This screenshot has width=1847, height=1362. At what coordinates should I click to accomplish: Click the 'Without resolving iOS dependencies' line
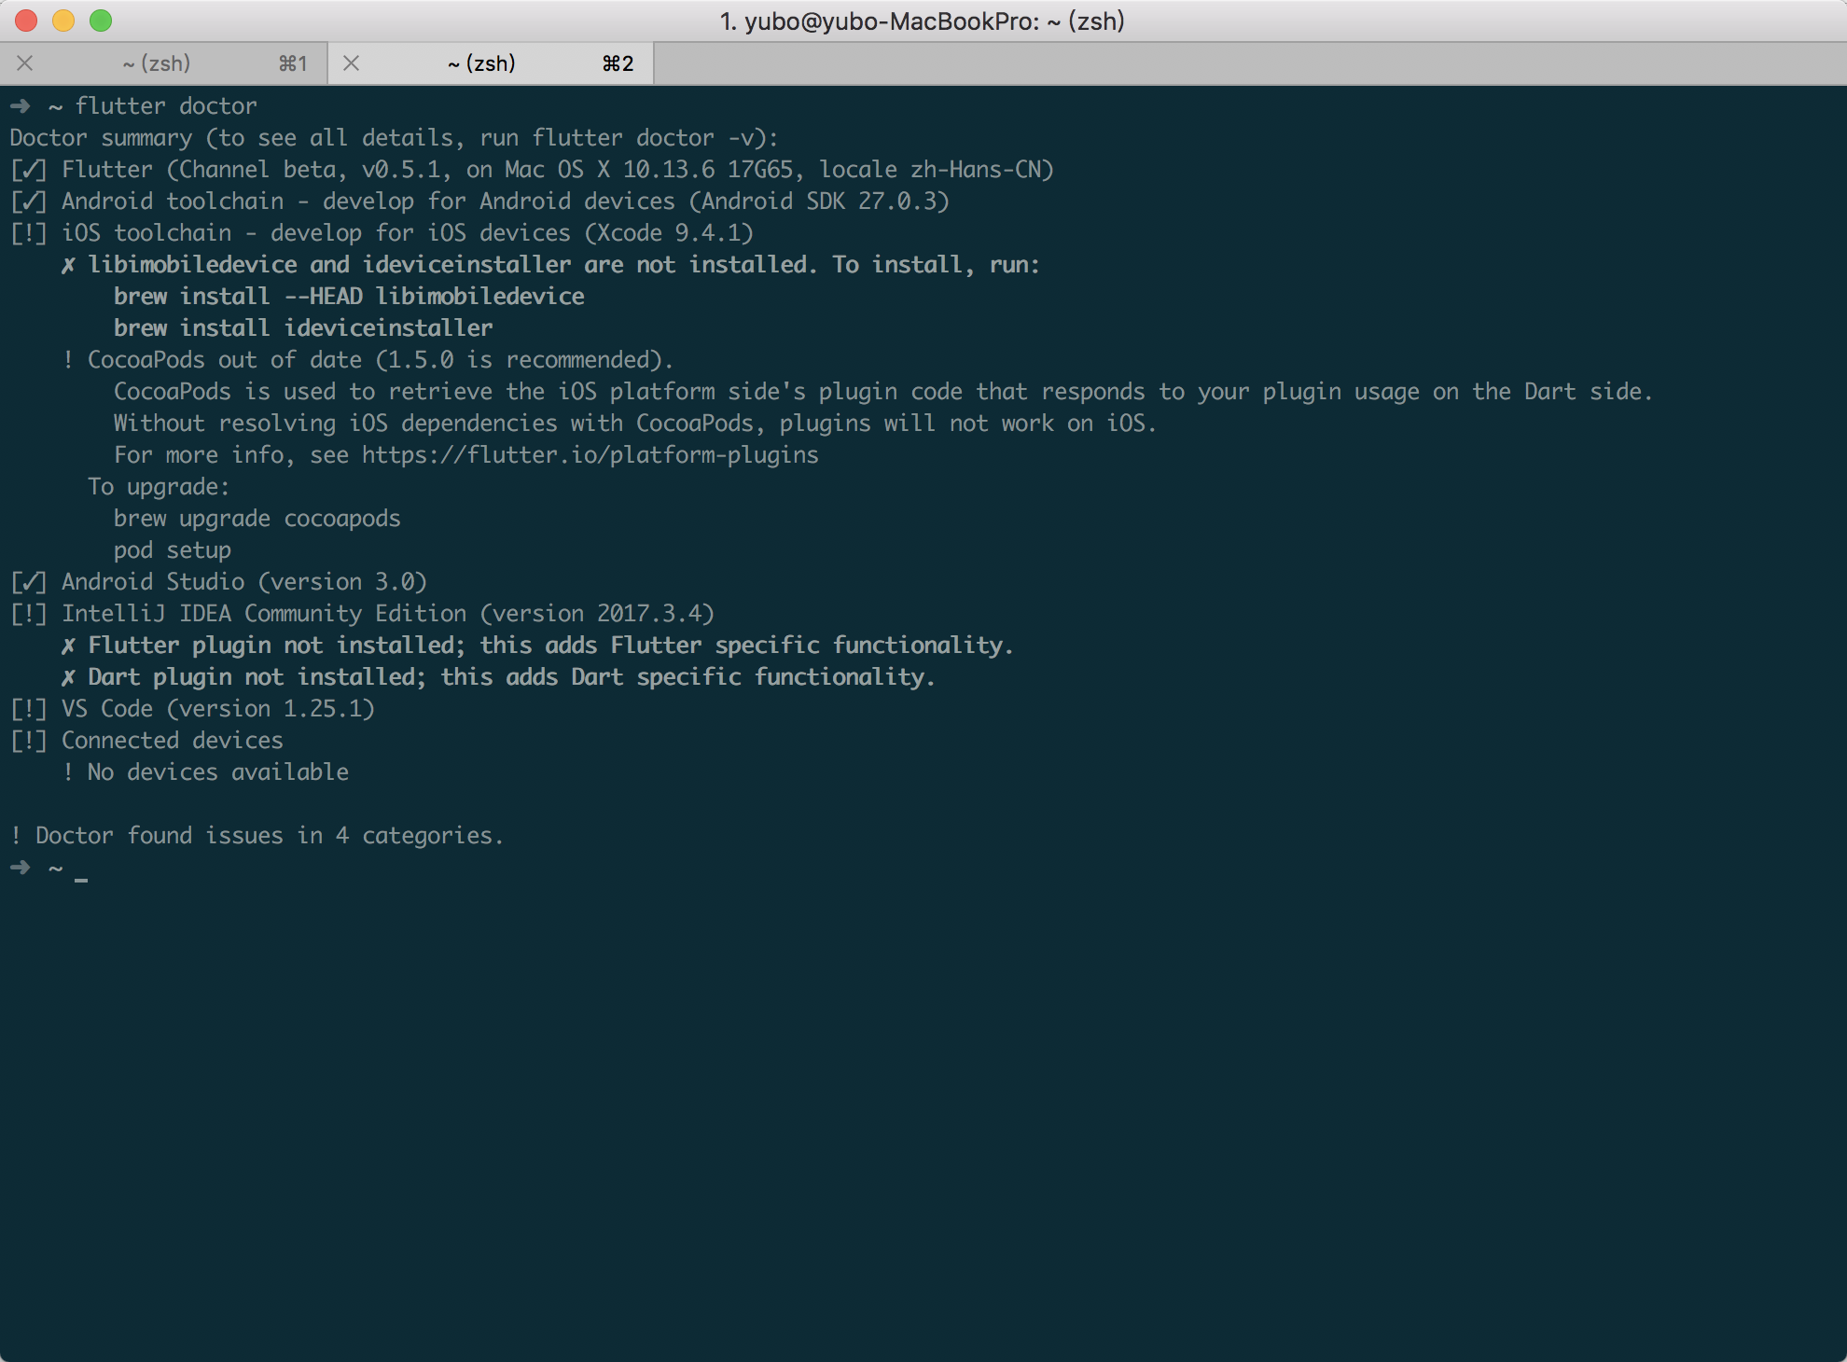[635, 424]
